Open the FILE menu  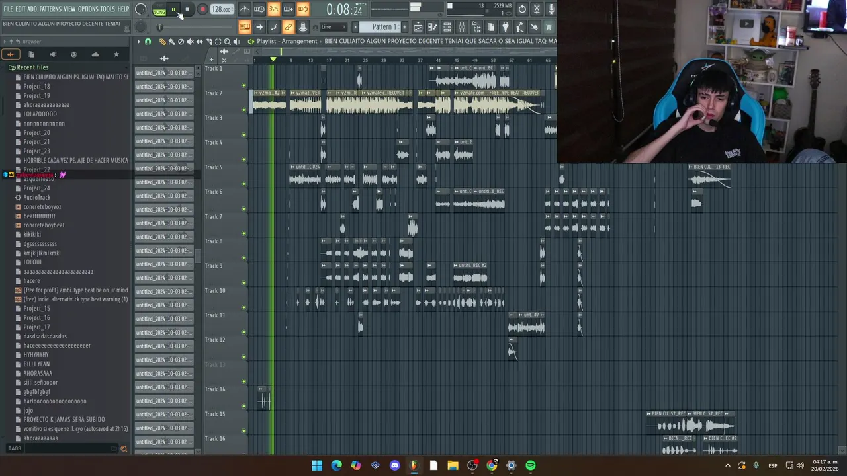(8, 9)
